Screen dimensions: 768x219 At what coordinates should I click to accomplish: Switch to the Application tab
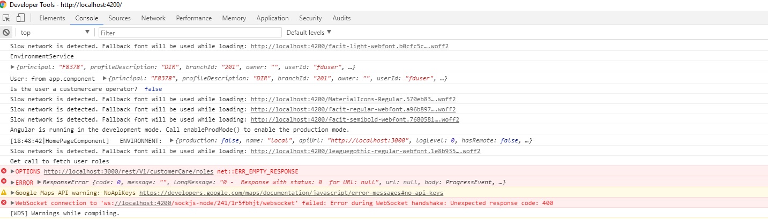(x=272, y=18)
